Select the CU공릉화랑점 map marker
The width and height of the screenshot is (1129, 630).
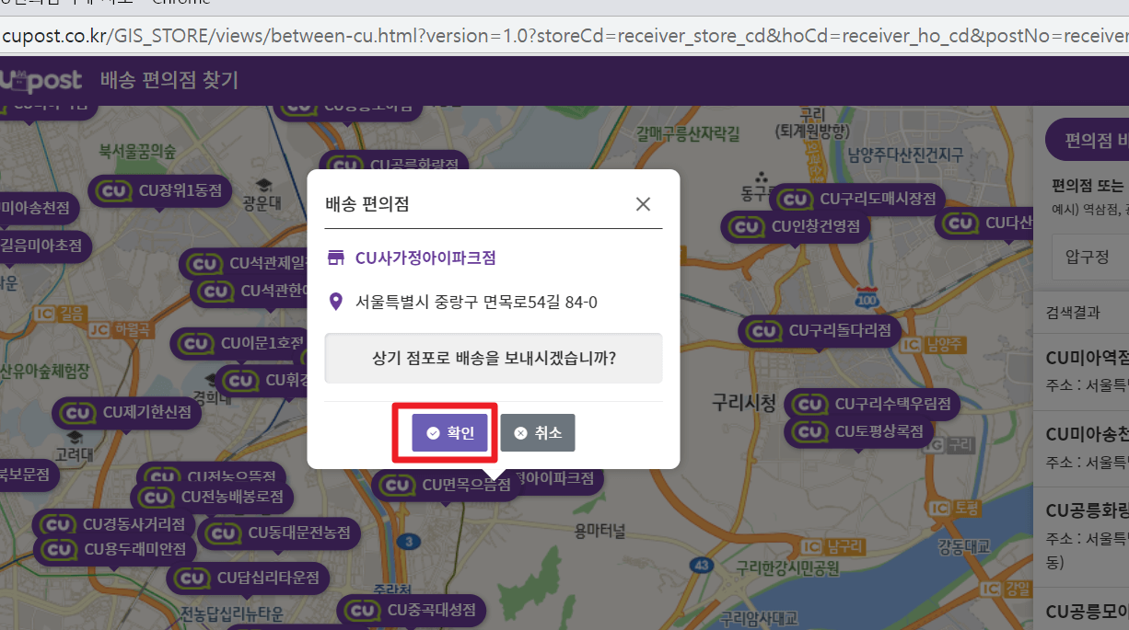[x=393, y=165]
